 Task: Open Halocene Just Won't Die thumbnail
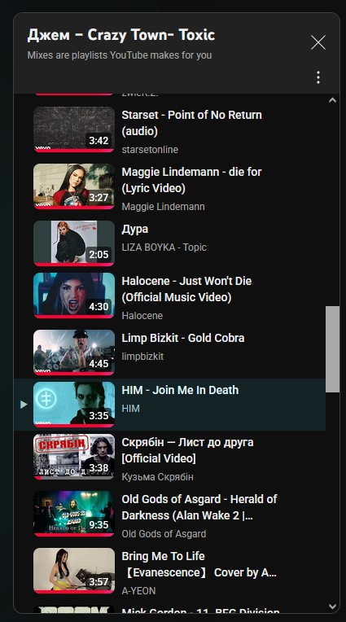[74, 296]
